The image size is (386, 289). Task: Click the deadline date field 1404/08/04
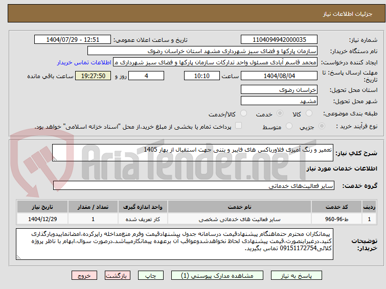pos(279,76)
